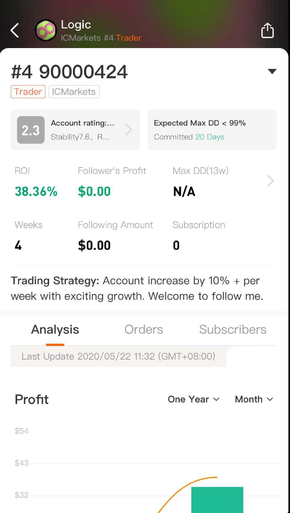
Task: Tap the orange Trader text in header
Action: tap(129, 38)
